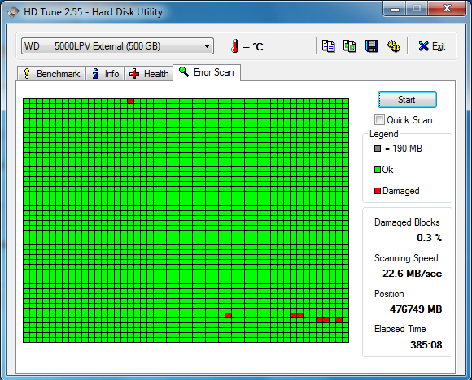Expand drive list using dropdown arrow

point(207,46)
